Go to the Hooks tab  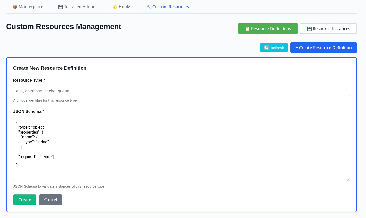pos(125,7)
